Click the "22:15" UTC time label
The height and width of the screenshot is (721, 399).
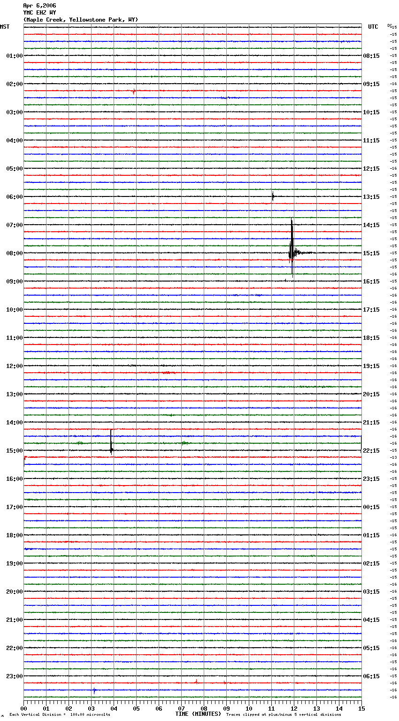click(371, 451)
